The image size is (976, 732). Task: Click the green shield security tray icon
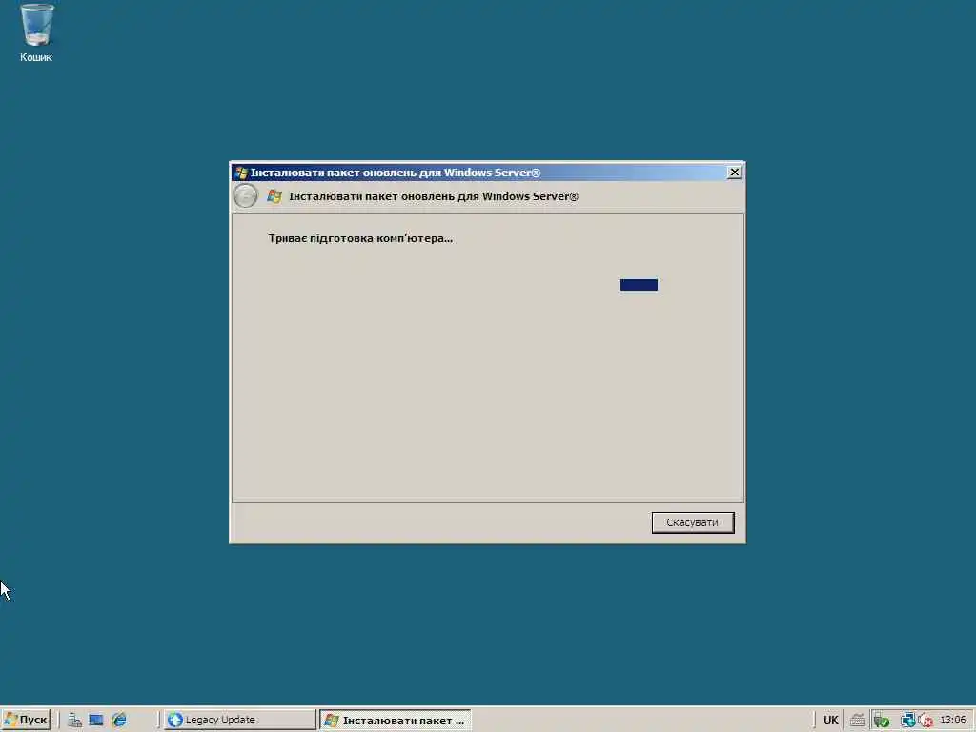click(881, 721)
